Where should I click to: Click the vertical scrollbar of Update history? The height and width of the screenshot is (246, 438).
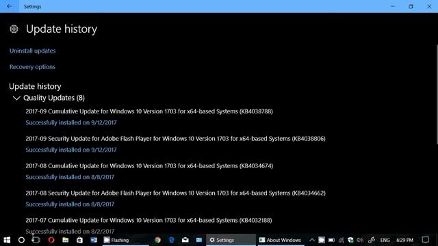point(437,95)
